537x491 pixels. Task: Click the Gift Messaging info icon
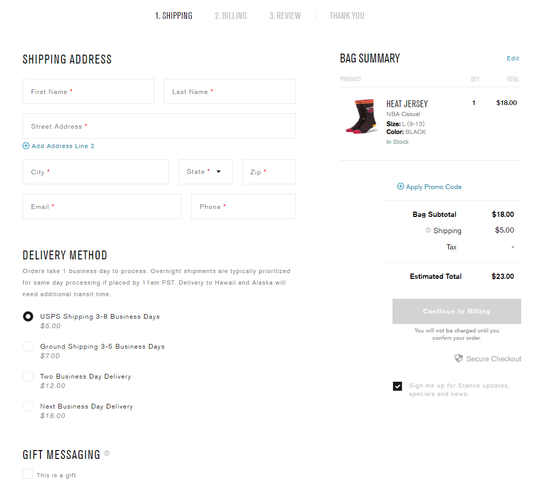(107, 453)
